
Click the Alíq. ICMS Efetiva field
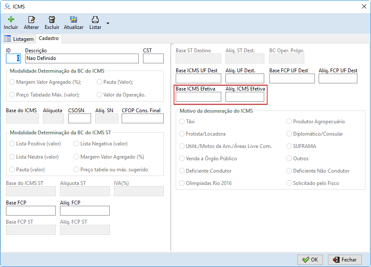coord(245,97)
